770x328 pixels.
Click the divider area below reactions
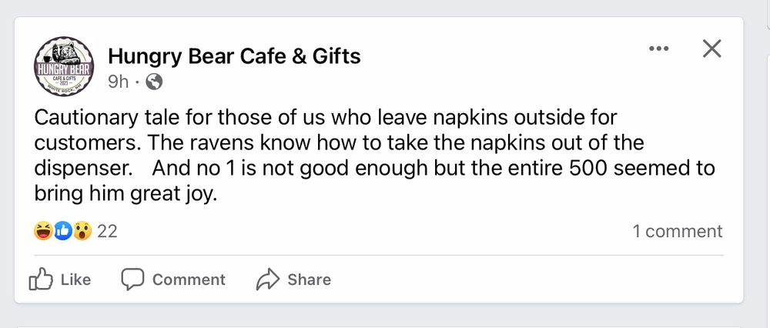click(x=379, y=256)
